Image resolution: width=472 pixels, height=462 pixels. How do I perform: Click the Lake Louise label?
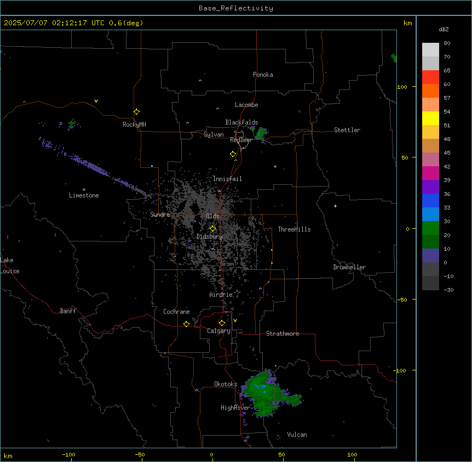10,266
